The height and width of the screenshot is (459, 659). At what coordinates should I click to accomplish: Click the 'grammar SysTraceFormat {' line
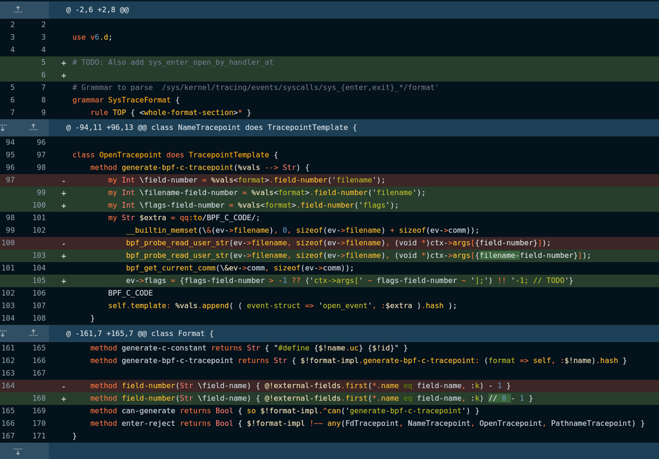126,100
